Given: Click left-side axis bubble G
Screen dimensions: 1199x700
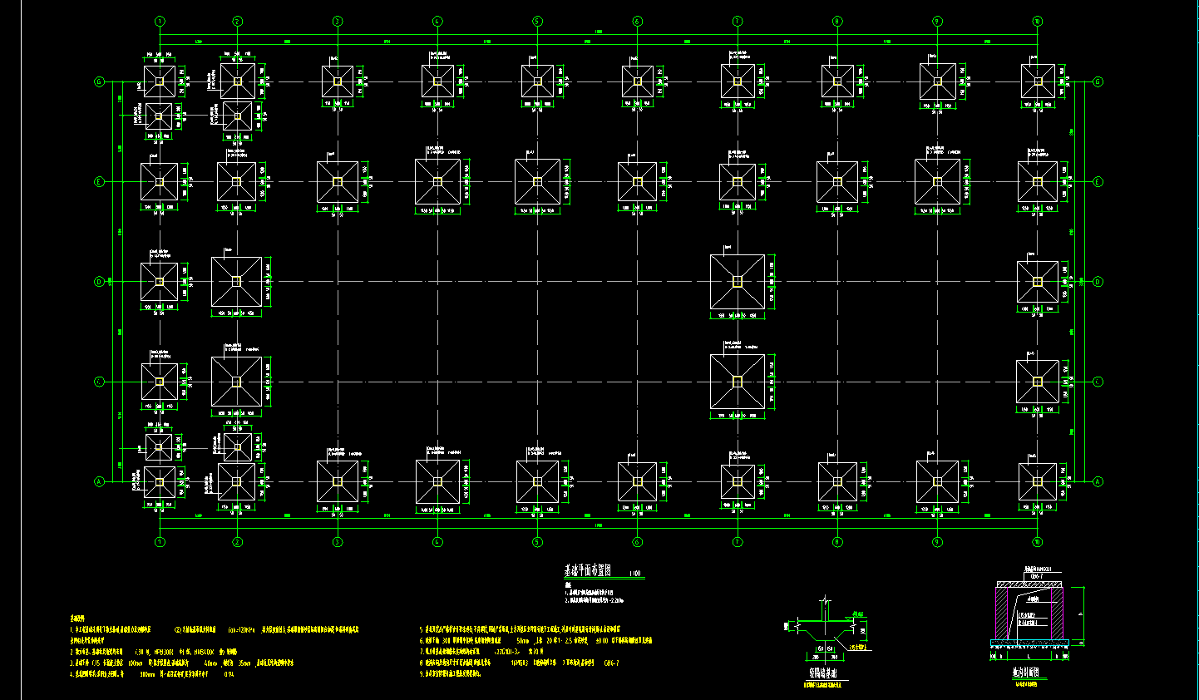Looking at the screenshot, I should pos(100,81).
